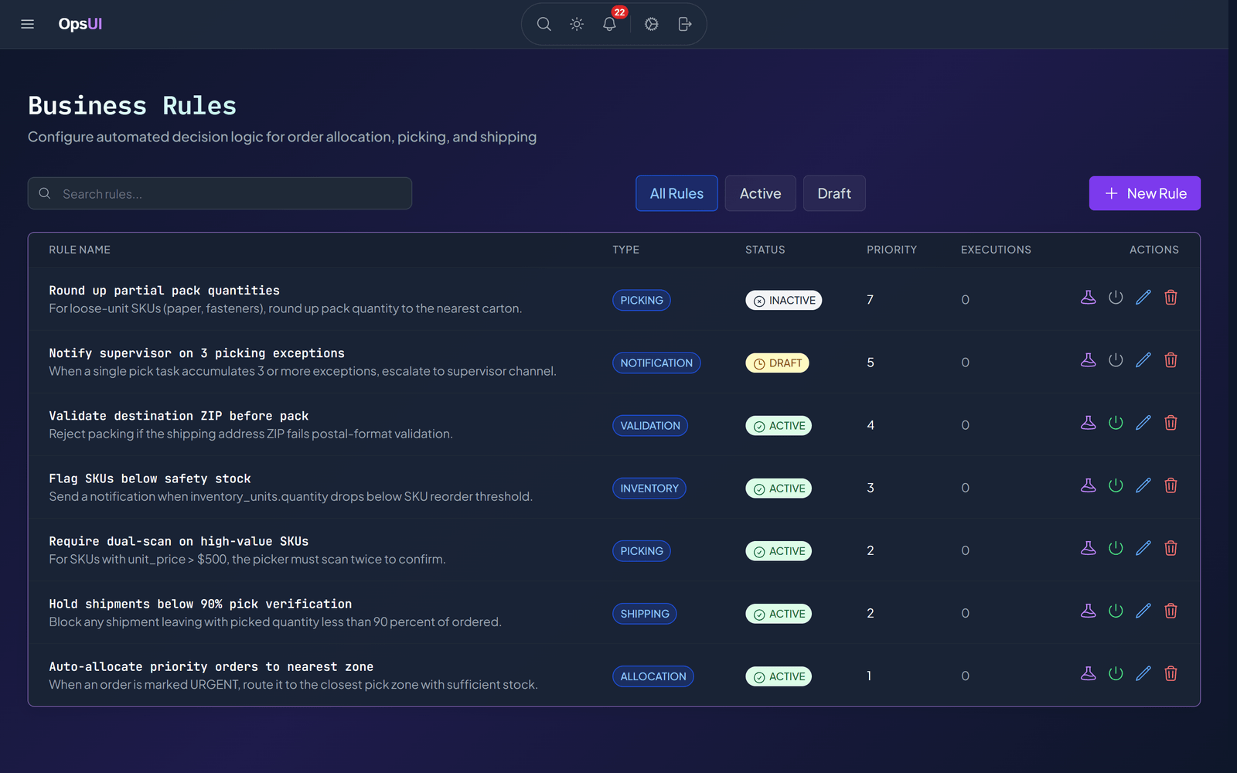1237x773 pixels.
Task: Test the Auto-allocate priority orders rule
Action: tap(1089, 673)
